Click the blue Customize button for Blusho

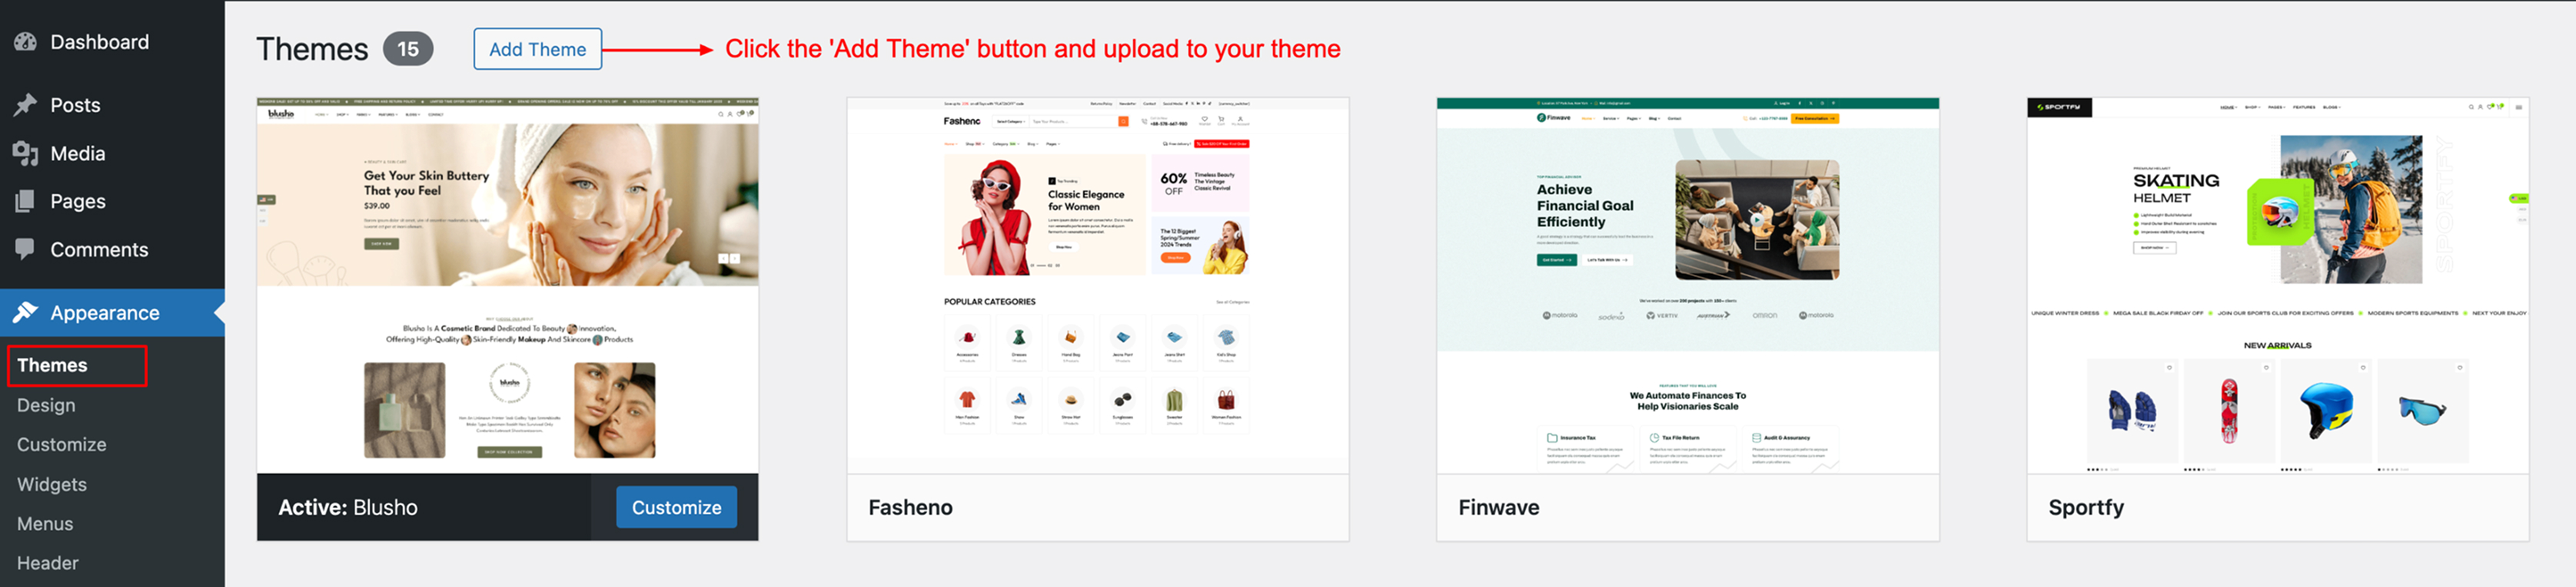[677, 507]
